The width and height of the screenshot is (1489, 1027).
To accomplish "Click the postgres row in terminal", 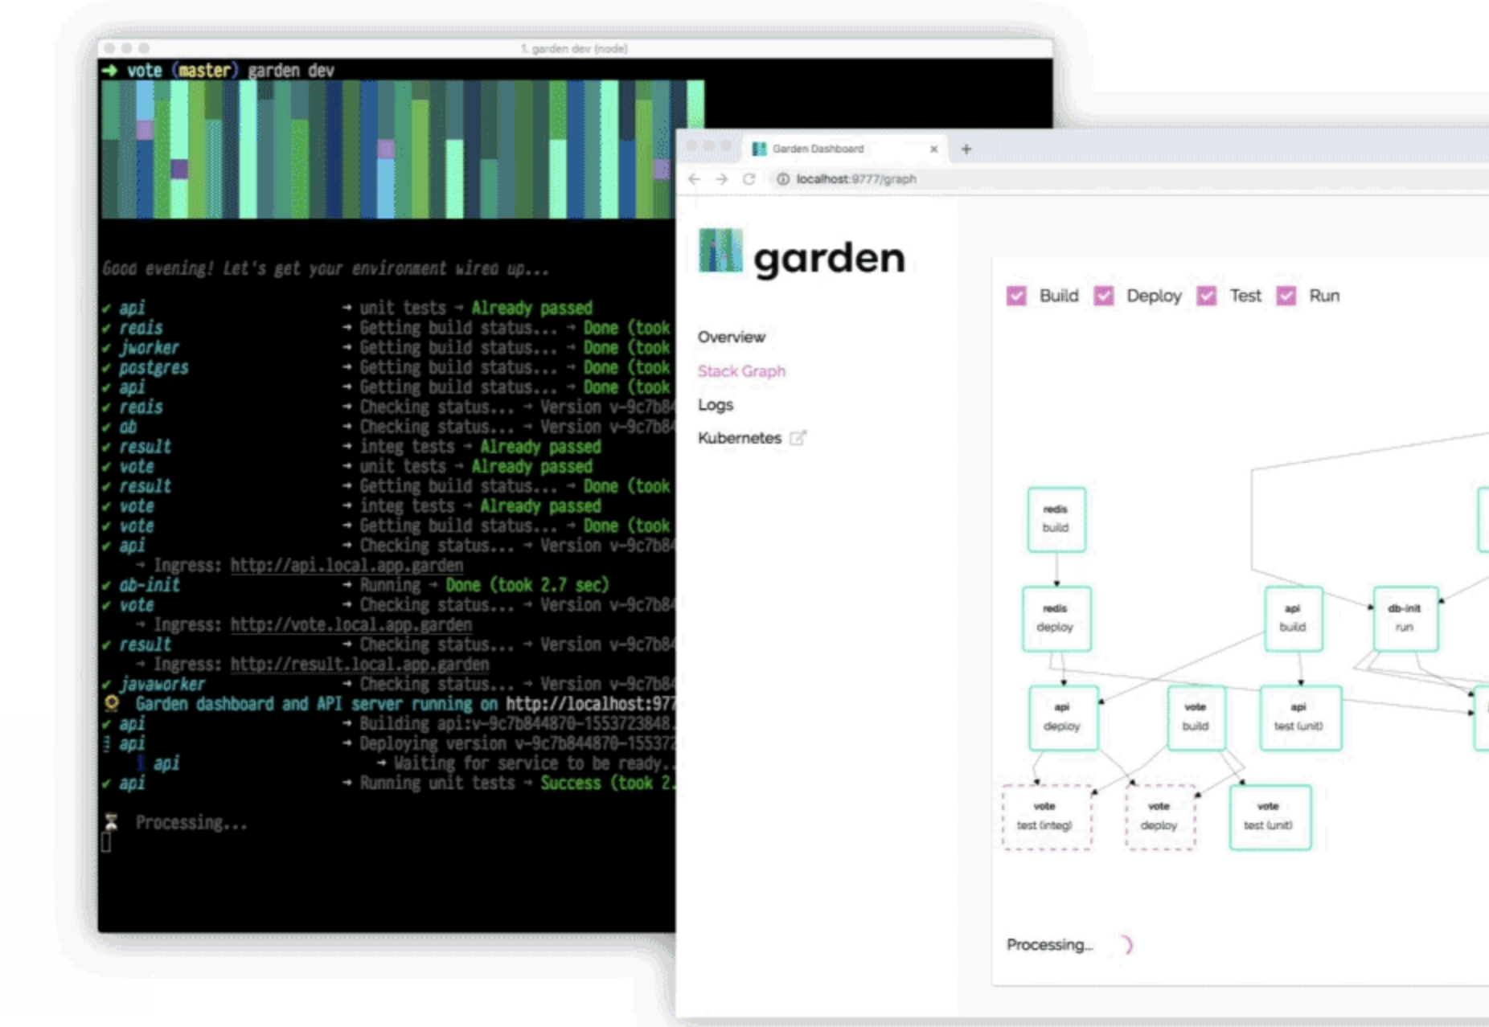I will 388,368.
